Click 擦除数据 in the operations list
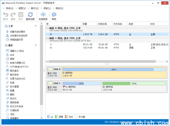This screenshot has width=170, height=126. point(14,102)
